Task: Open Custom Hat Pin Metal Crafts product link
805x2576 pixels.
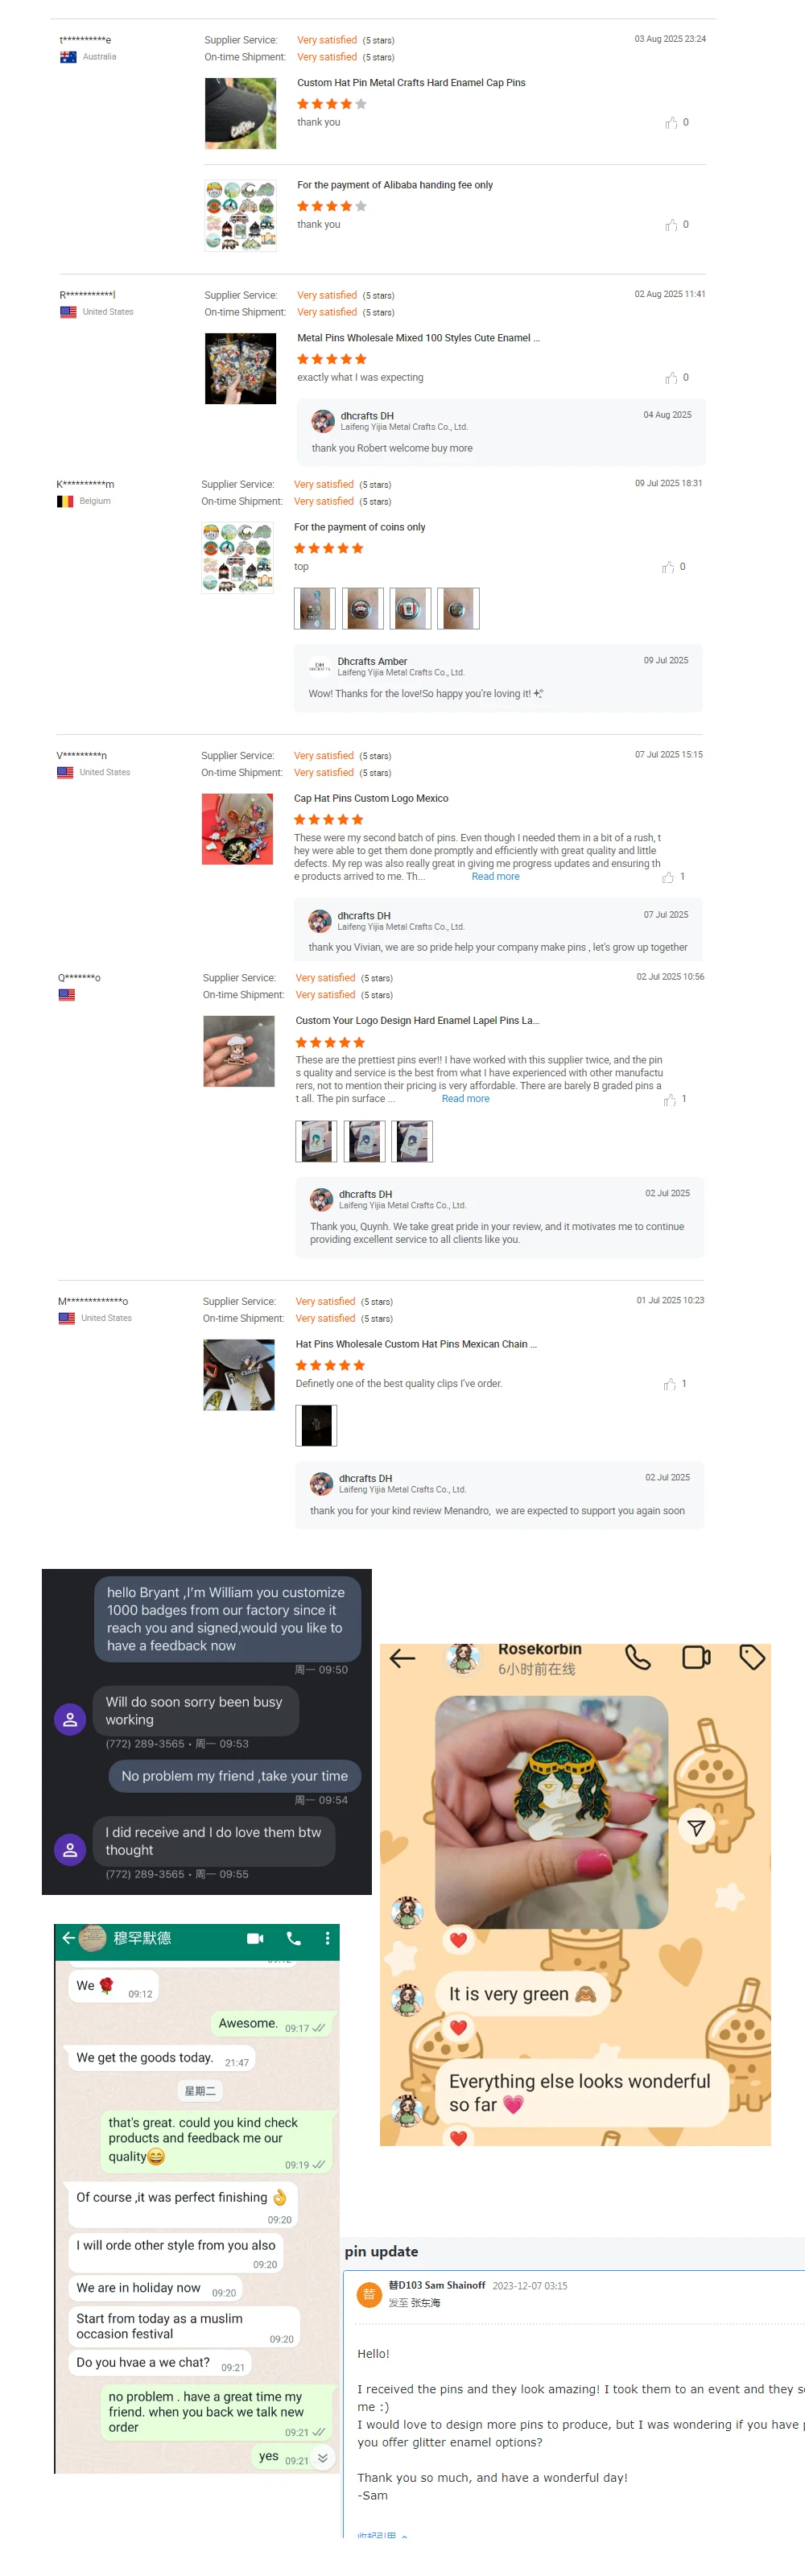Action: point(411,83)
